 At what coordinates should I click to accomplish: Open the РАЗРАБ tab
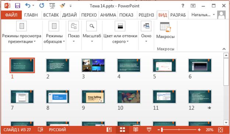[178, 15]
